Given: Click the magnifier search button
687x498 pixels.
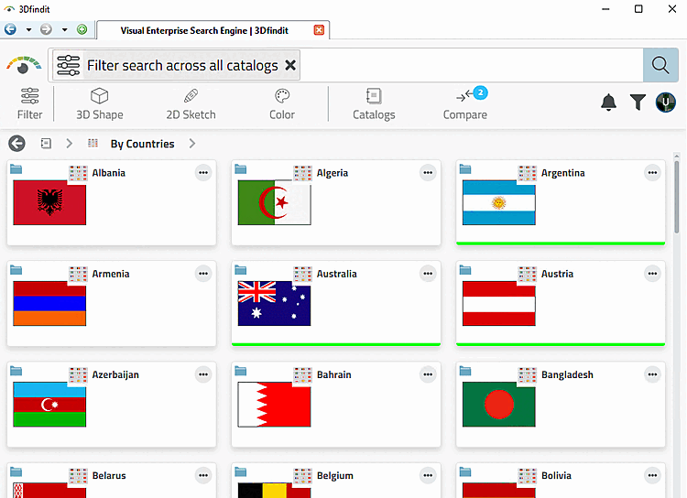Looking at the screenshot, I should coord(660,65).
